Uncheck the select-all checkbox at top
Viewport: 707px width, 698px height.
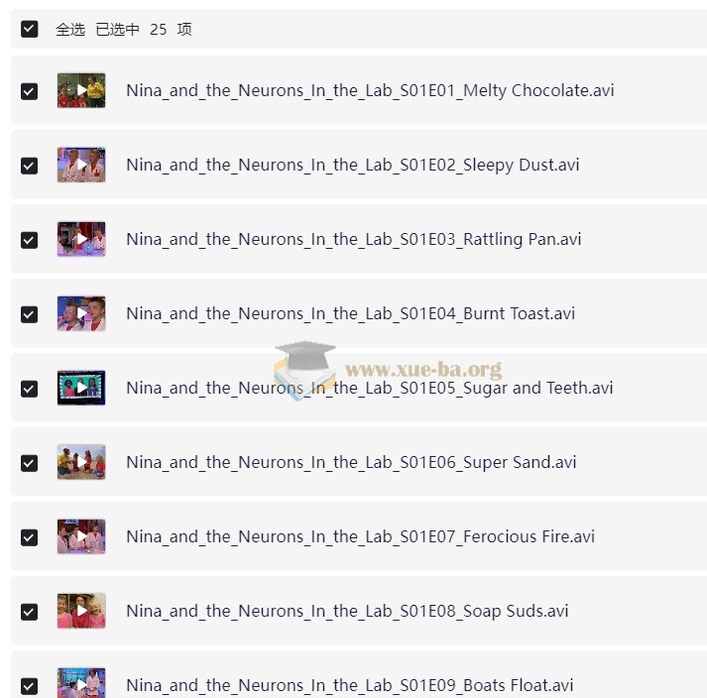tap(30, 30)
